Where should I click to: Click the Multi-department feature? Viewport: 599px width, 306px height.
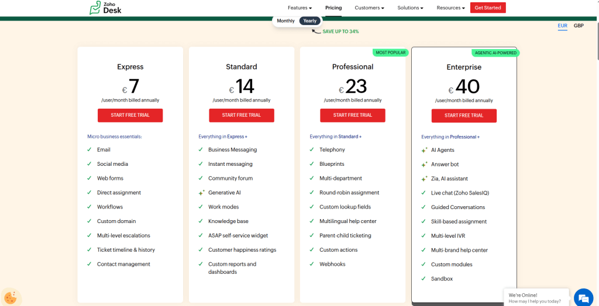pyautogui.click(x=340, y=178)
